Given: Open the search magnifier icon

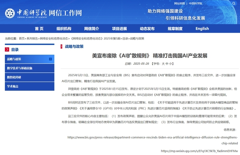Looking at the screenshot, I should (x=234, y=3).
